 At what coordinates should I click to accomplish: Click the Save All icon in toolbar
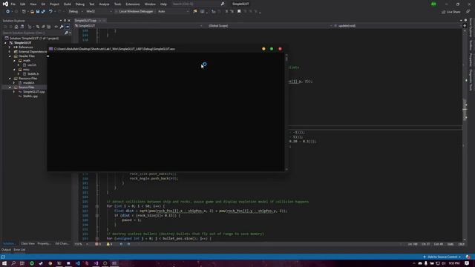coord(43,12)
